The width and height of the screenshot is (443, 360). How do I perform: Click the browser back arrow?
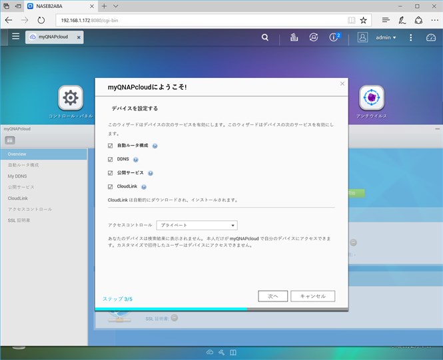(x=9, y=20)
